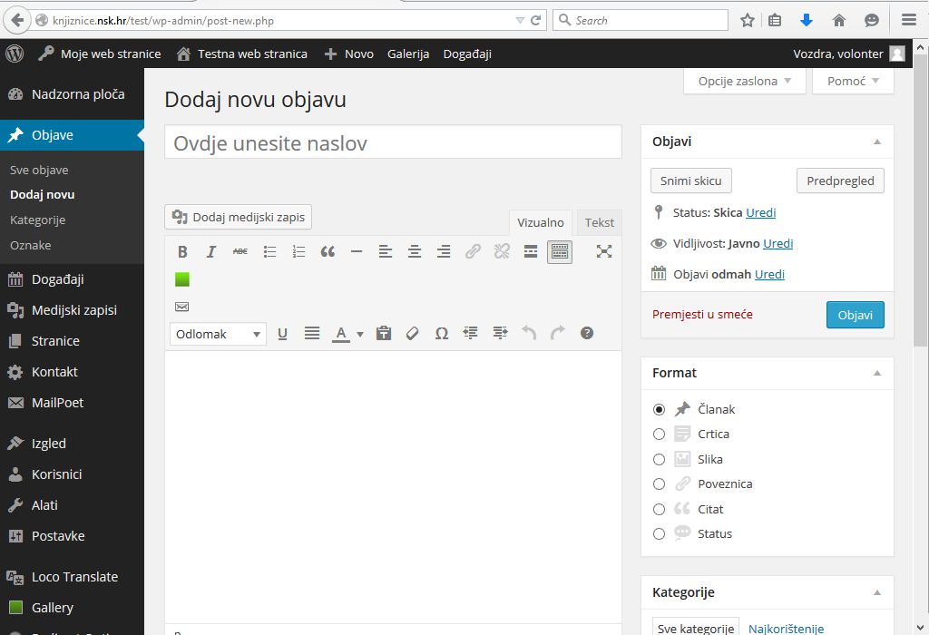
Task: Insert a blockquote
Action: click(x=328, y=252)
